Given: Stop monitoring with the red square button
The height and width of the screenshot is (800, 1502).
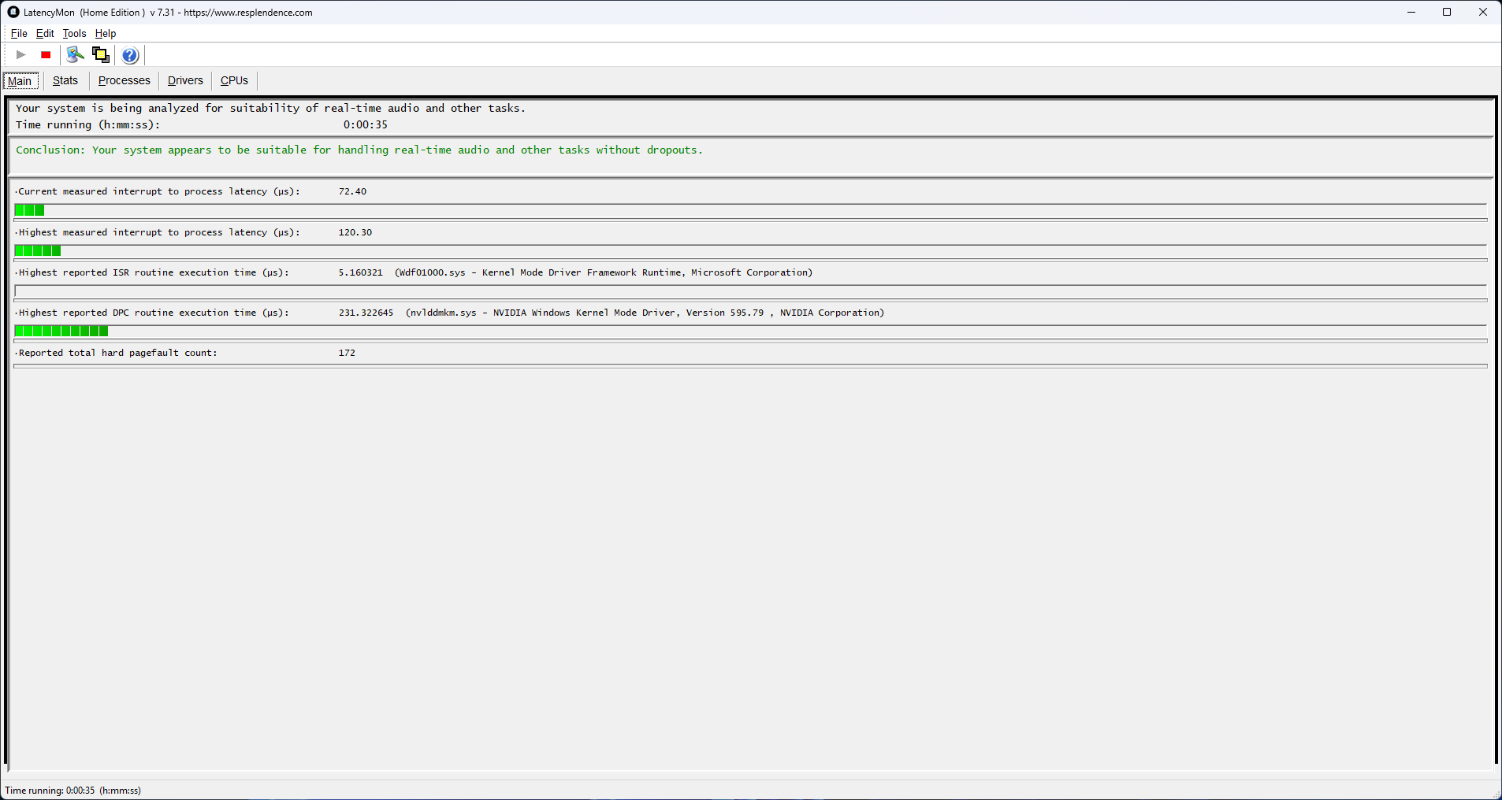Looking at the screenshot, I should click(x=46, y=55).
